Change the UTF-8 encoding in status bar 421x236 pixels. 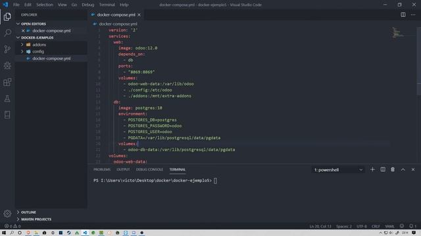362,226
